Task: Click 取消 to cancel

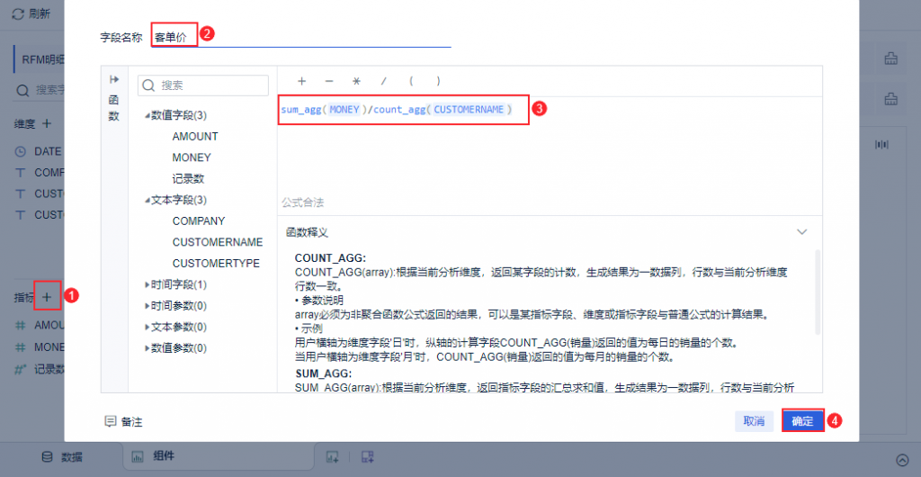Action: 754,421
